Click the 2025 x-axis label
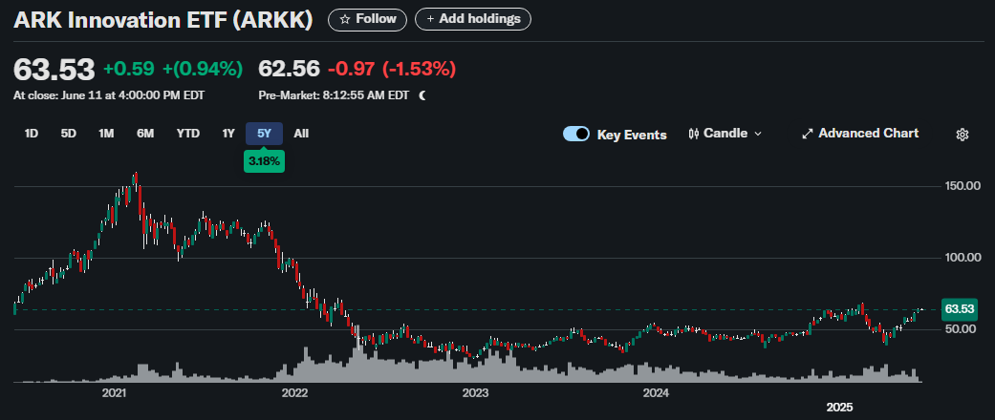The image size is (995, 420). coord(839,407)
